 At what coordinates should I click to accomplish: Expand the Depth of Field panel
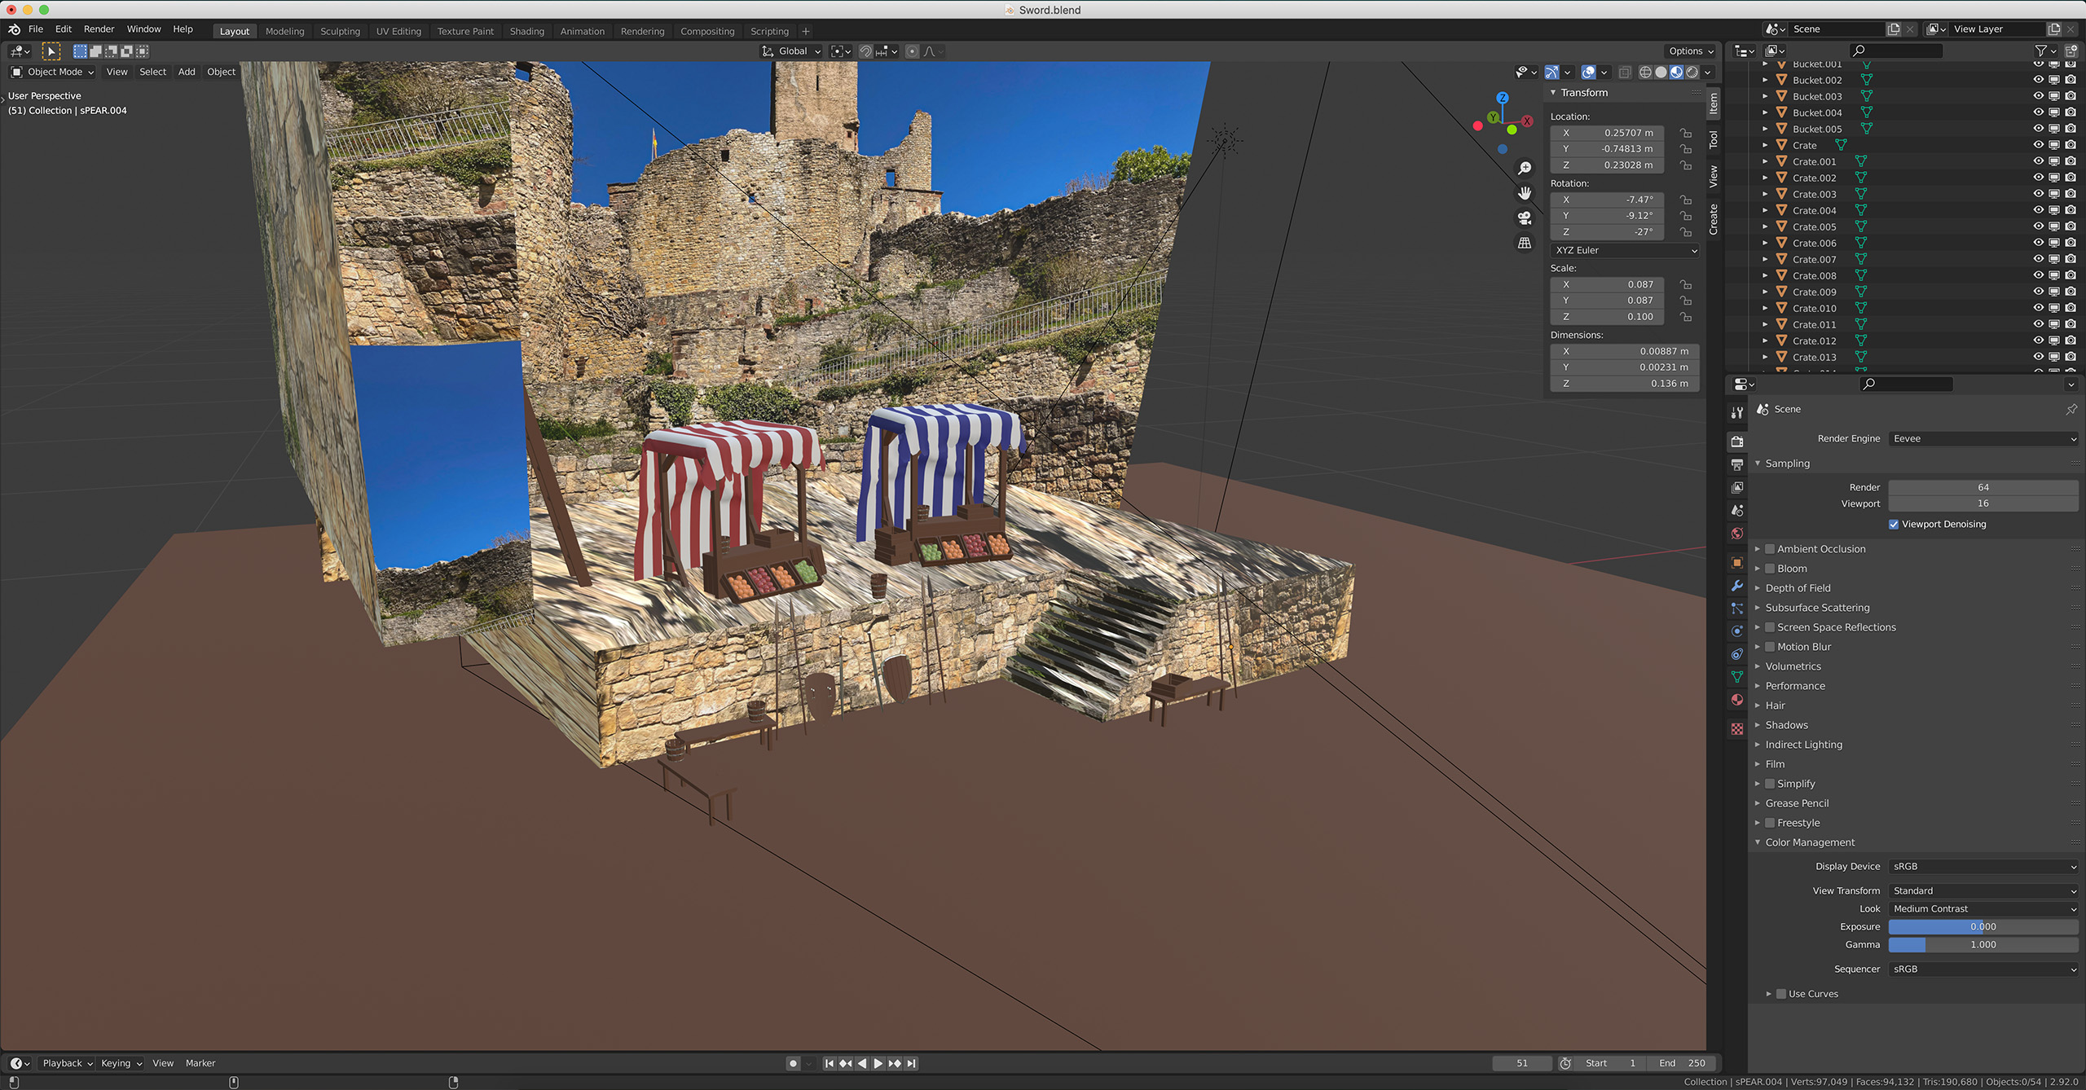pos(1798,588)
